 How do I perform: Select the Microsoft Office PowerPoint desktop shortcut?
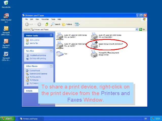pyautogui.click(x=6, y=44)
